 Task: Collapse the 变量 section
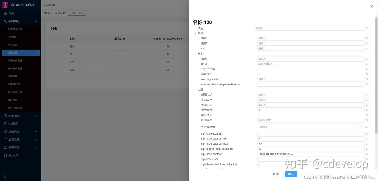point(195,89)
